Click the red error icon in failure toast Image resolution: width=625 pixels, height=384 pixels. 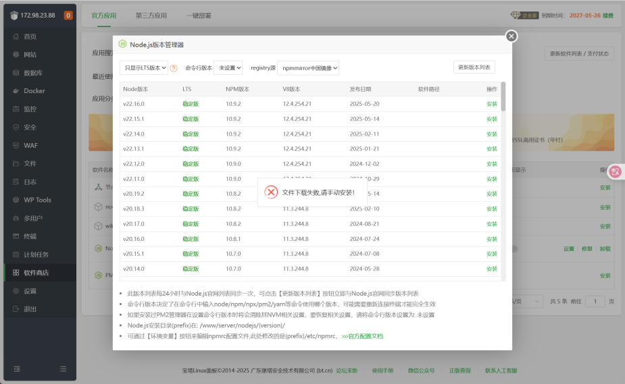click(271, 192)
